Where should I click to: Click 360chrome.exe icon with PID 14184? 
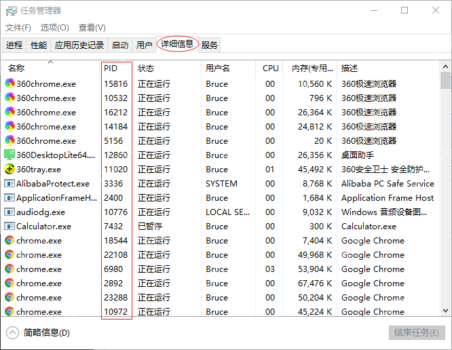point(10,126)
